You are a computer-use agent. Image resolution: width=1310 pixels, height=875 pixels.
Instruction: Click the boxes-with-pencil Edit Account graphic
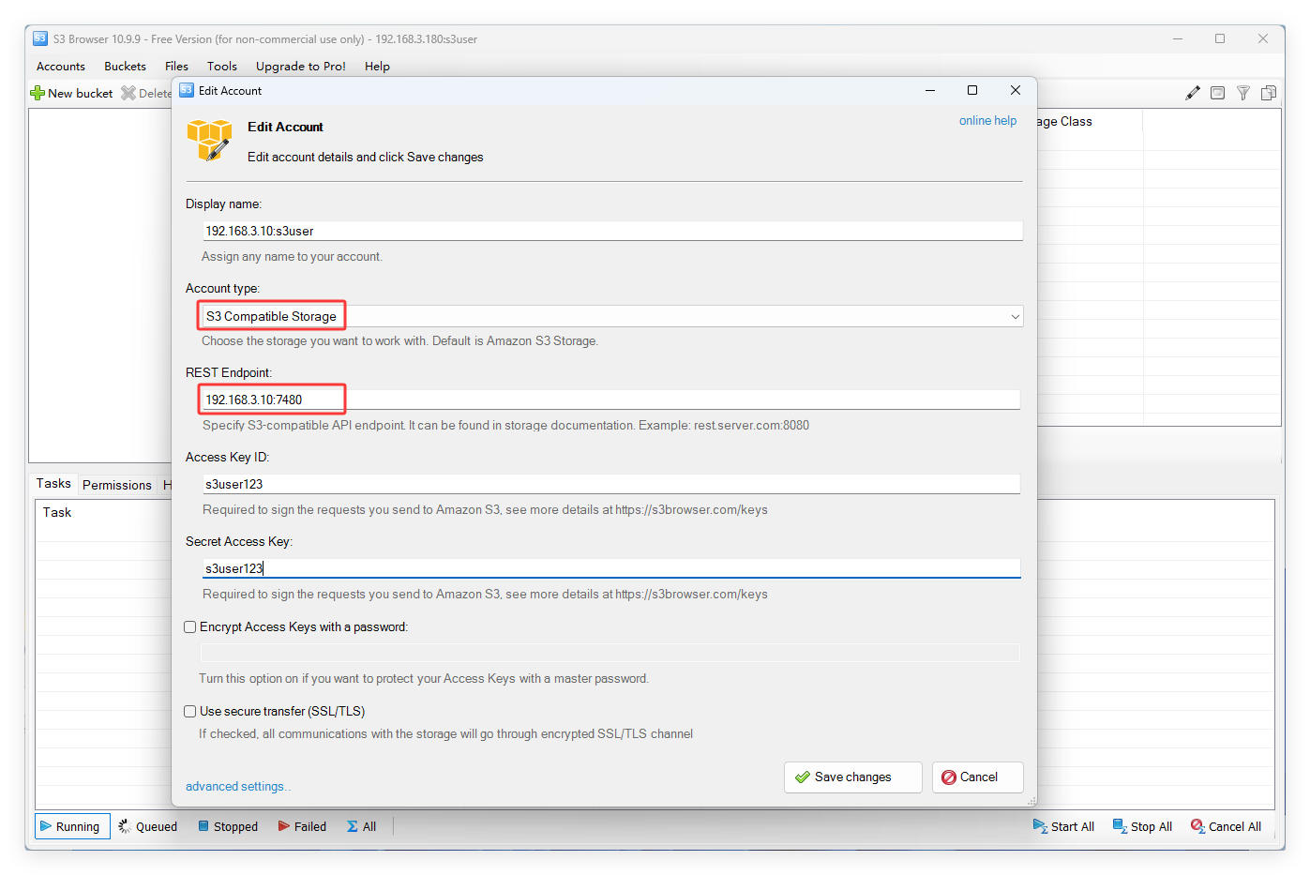[209, 141]
